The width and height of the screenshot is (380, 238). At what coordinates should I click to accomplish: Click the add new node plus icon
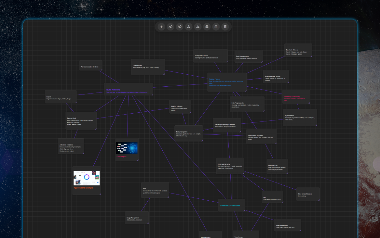click(161, 27)
